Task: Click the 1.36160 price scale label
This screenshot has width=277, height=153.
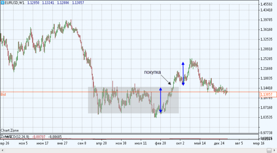Action: click(266, 30)
